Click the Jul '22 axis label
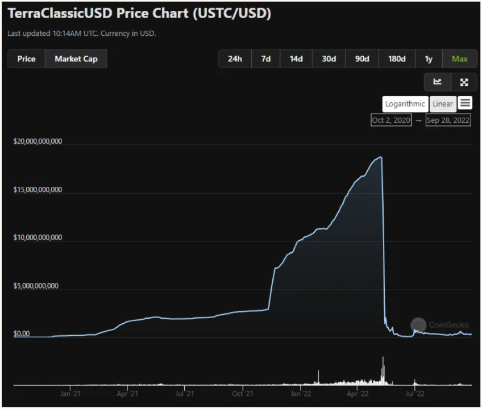This screenshot has width=482, height=409. [415, 394]
